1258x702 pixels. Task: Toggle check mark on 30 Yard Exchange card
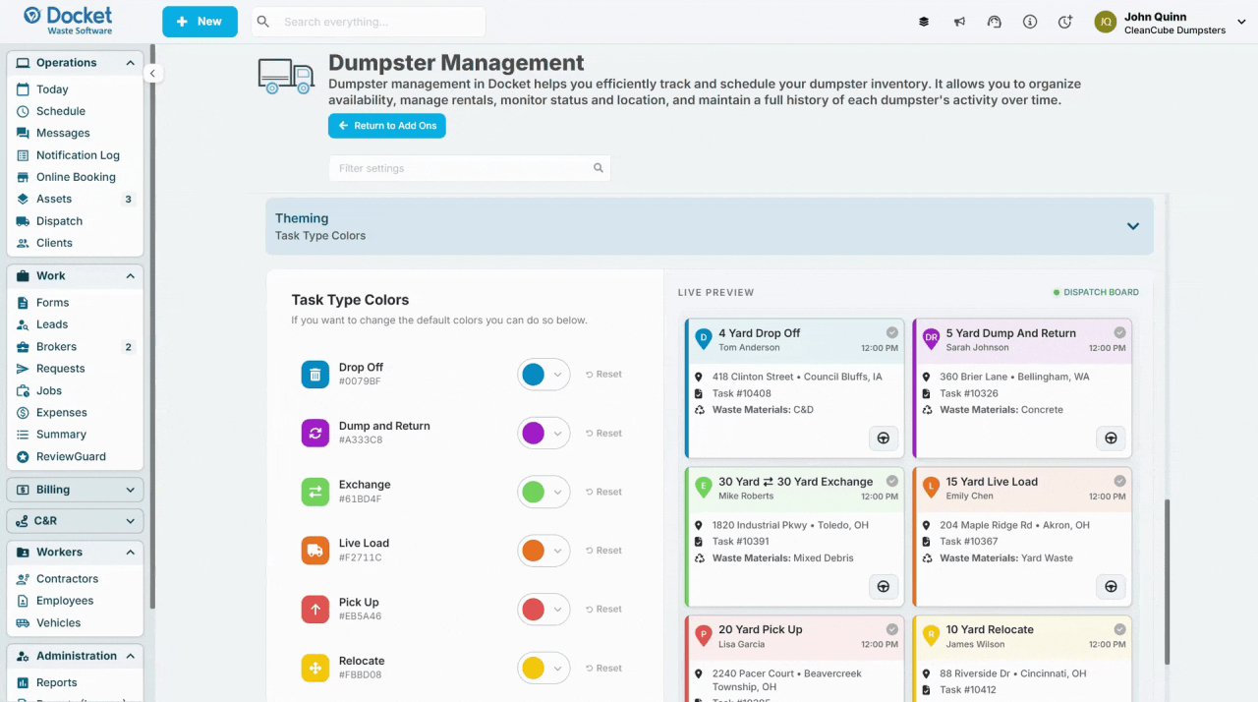(891, 481)
